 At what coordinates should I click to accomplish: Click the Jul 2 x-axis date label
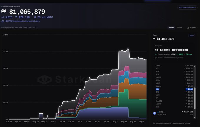[80, 122]
